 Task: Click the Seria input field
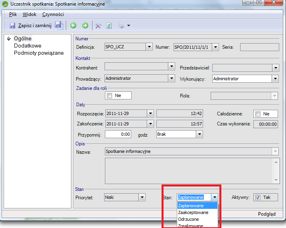point(260,47)
